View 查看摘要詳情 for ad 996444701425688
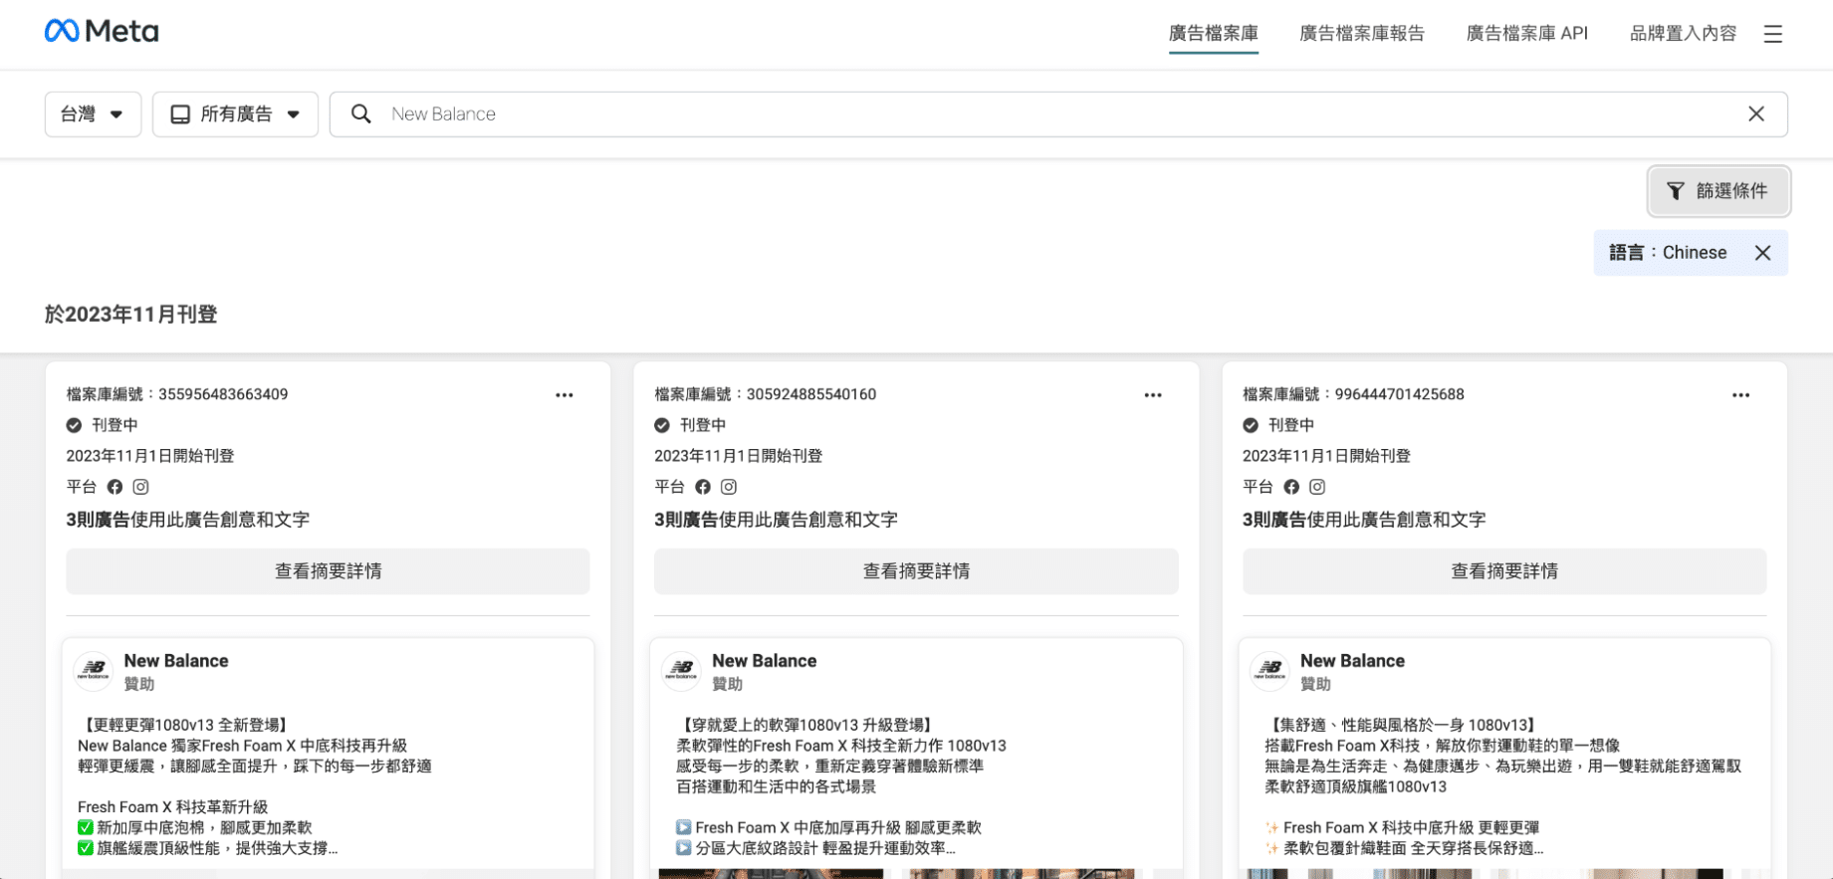Viewport: 1833px width, 879px height. pyautogui.click(x=1504, y=571)
